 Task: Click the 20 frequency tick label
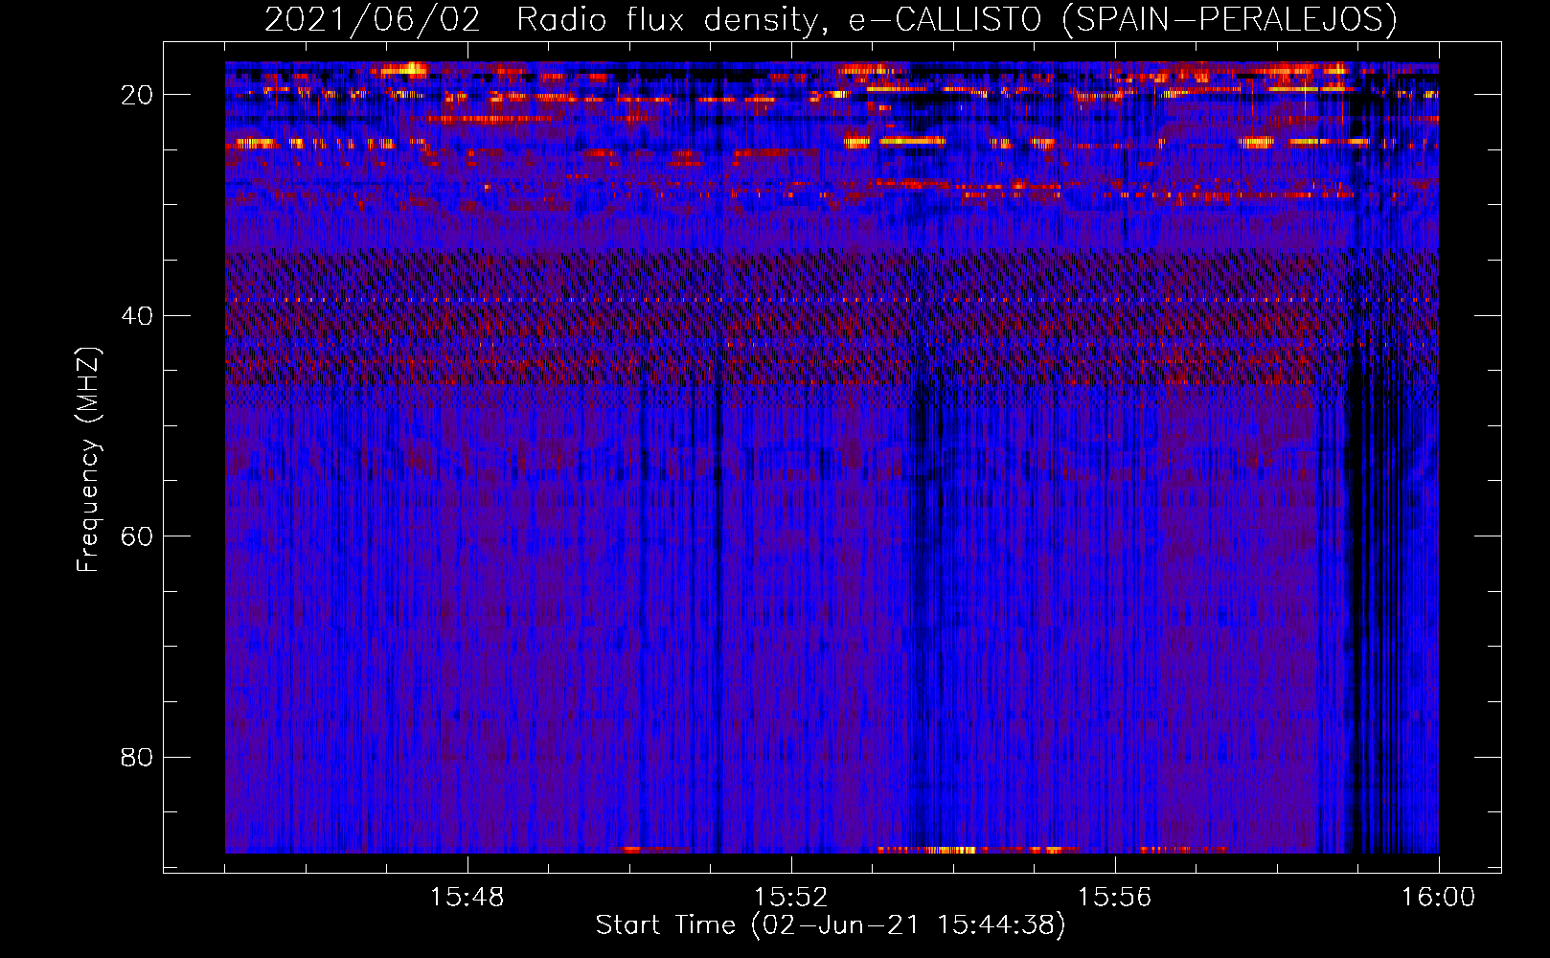coord(138,95)
